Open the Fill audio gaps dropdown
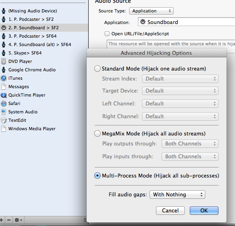 coord(177,195)
